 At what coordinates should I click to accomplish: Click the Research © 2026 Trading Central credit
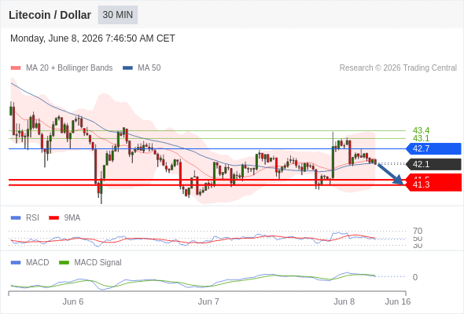tap(398, 68)
